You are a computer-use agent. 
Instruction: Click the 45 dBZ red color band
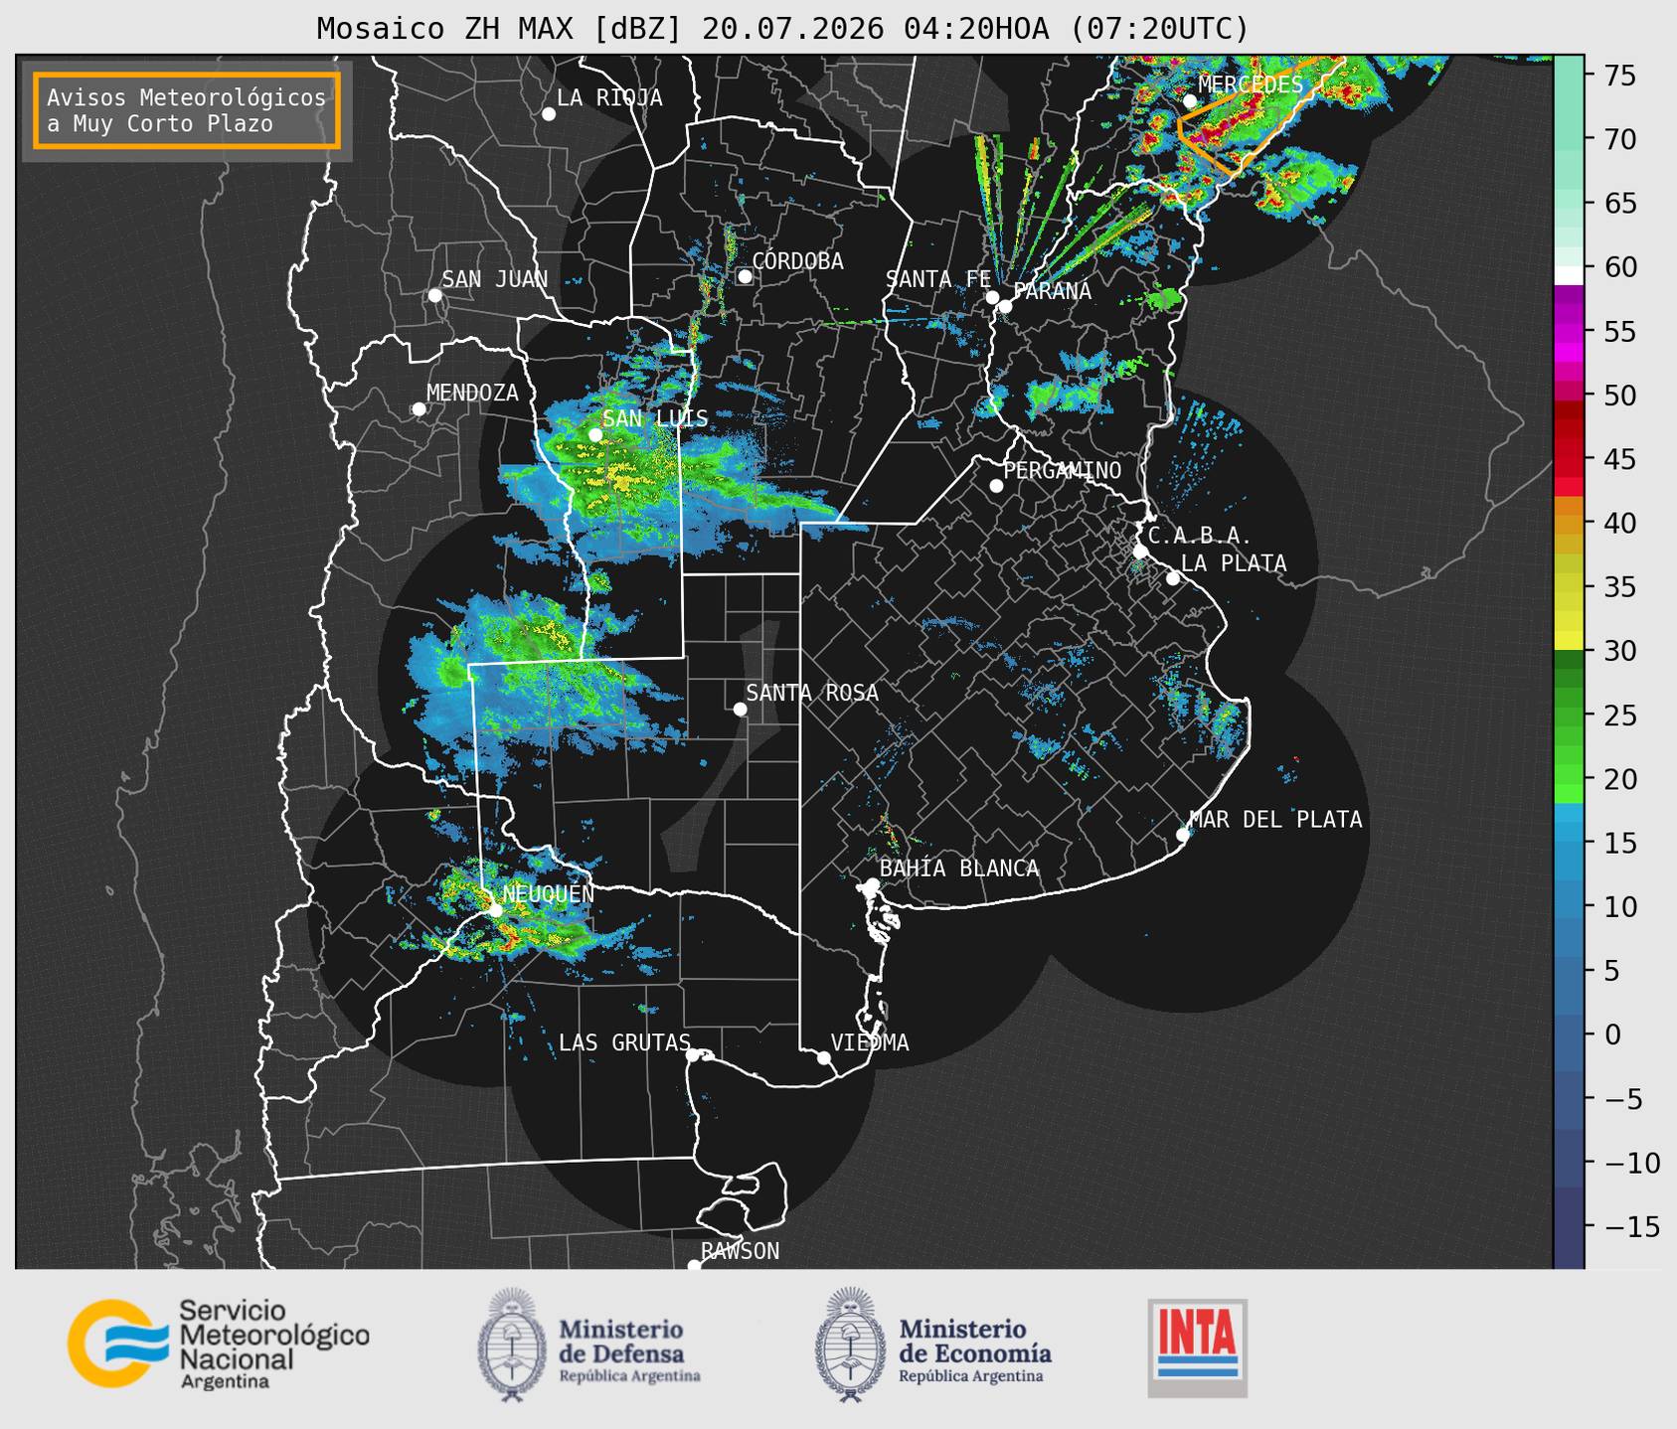click(1569, 465)
